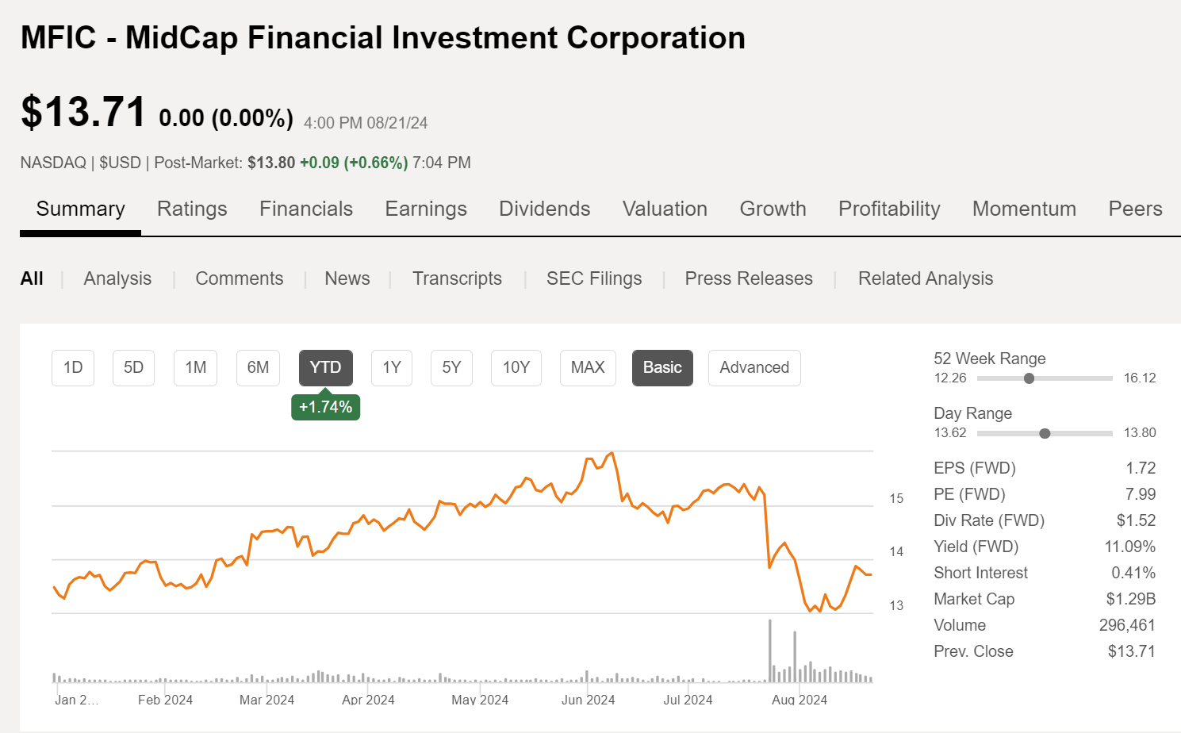Open the Financials tab

306,209
